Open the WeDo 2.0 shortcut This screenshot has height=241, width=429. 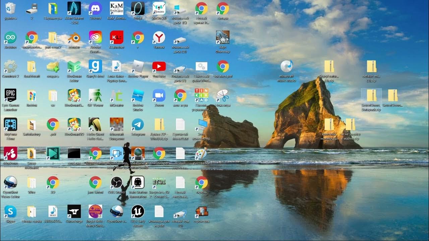coord(159,8)
